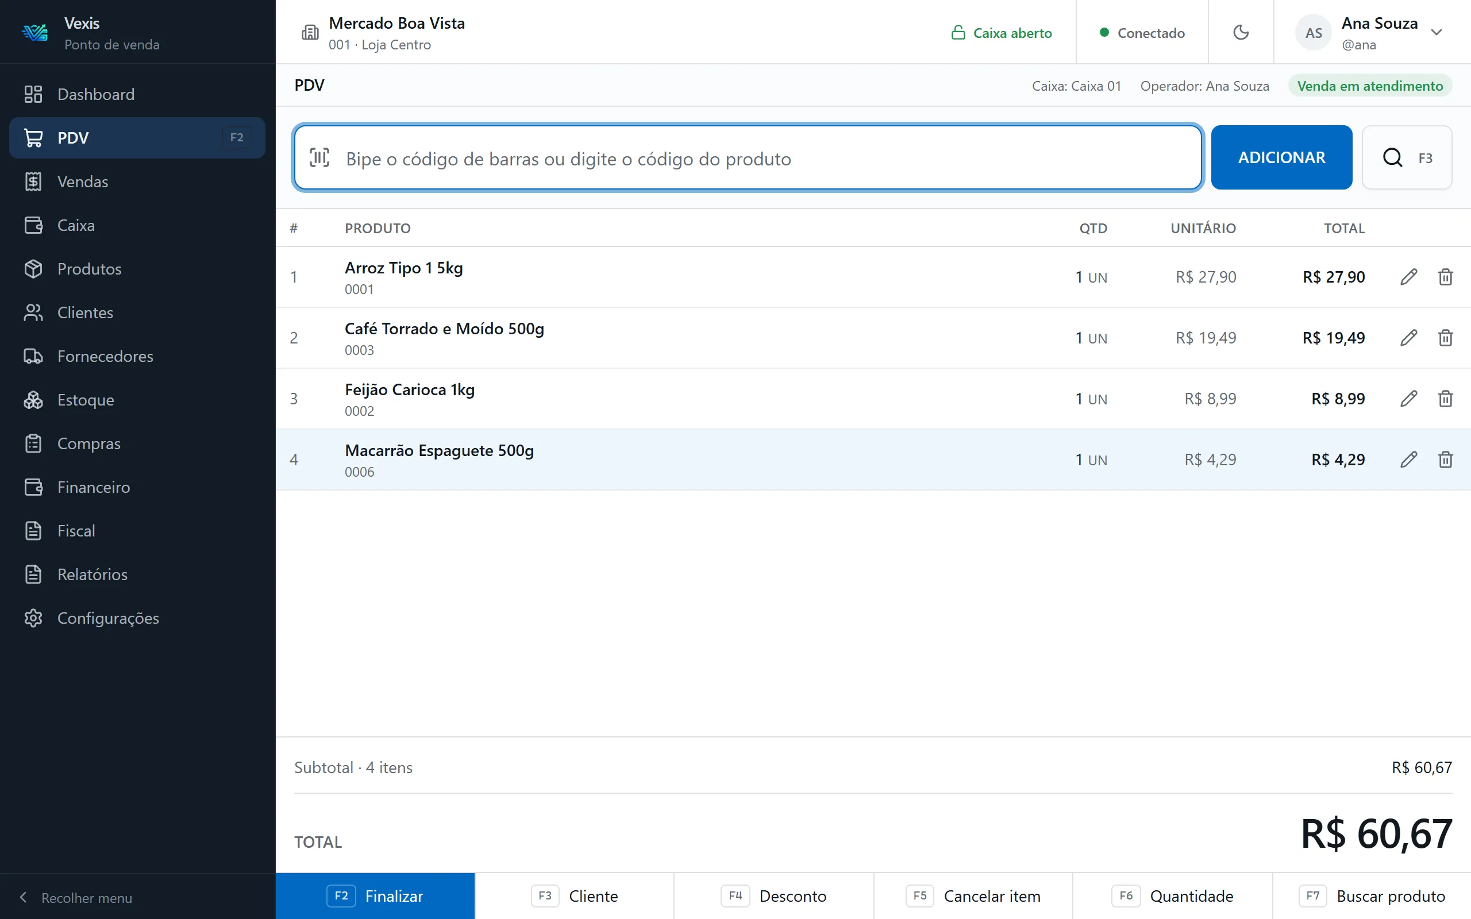Click the Fornecedores truck icon
Image resolution: width=1471 pixels, height=919 pixels.
33,356
